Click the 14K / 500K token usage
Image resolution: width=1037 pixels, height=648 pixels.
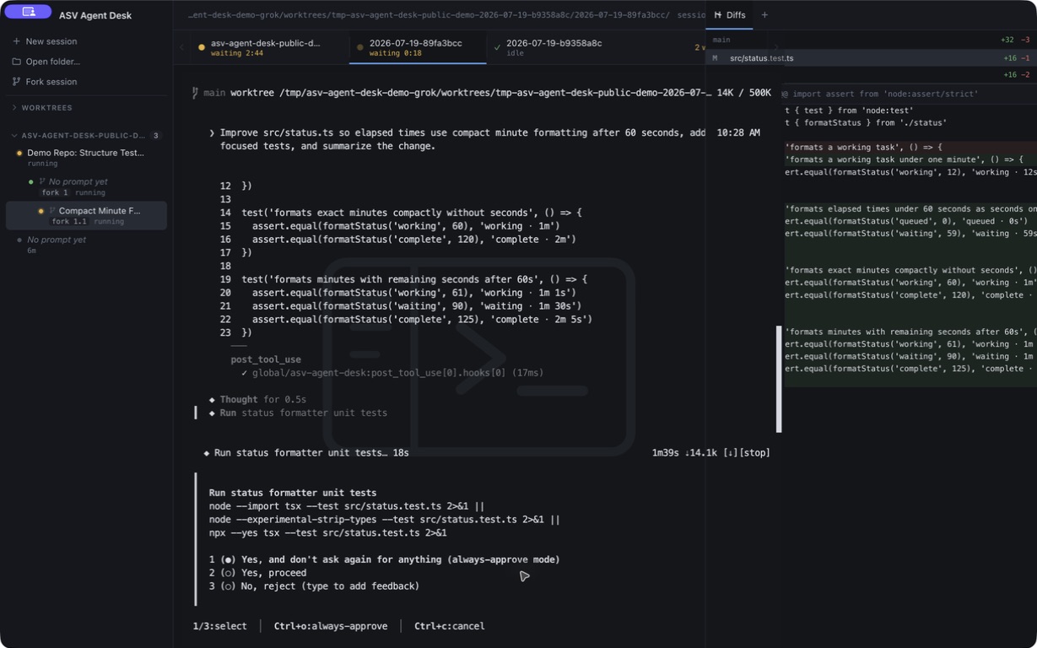pos(743,93)
